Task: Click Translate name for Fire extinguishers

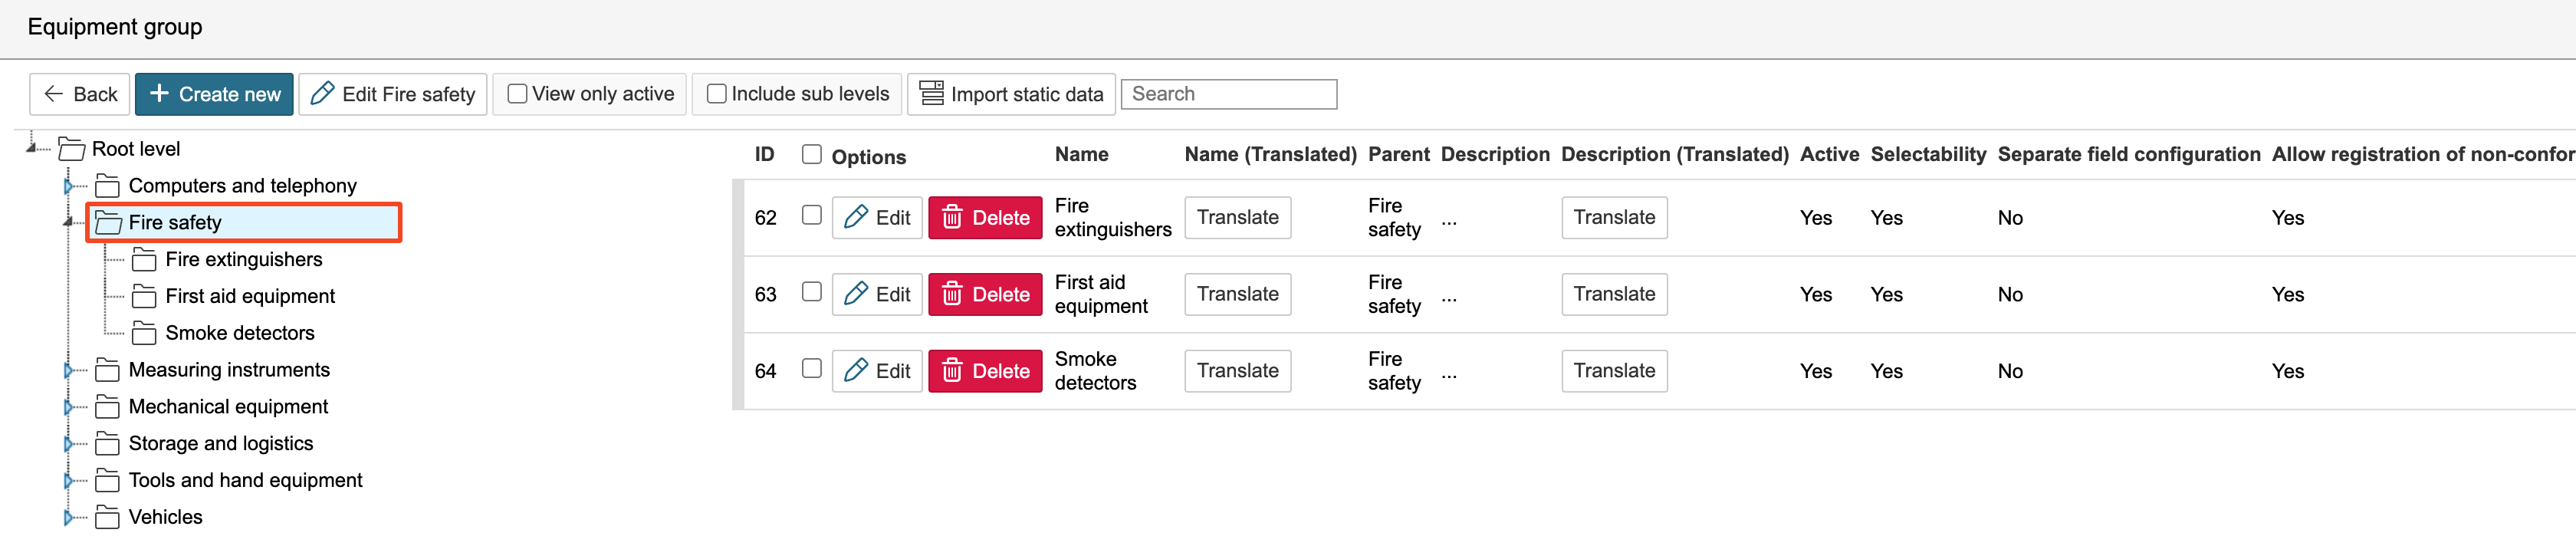Action: point(1237,218)
